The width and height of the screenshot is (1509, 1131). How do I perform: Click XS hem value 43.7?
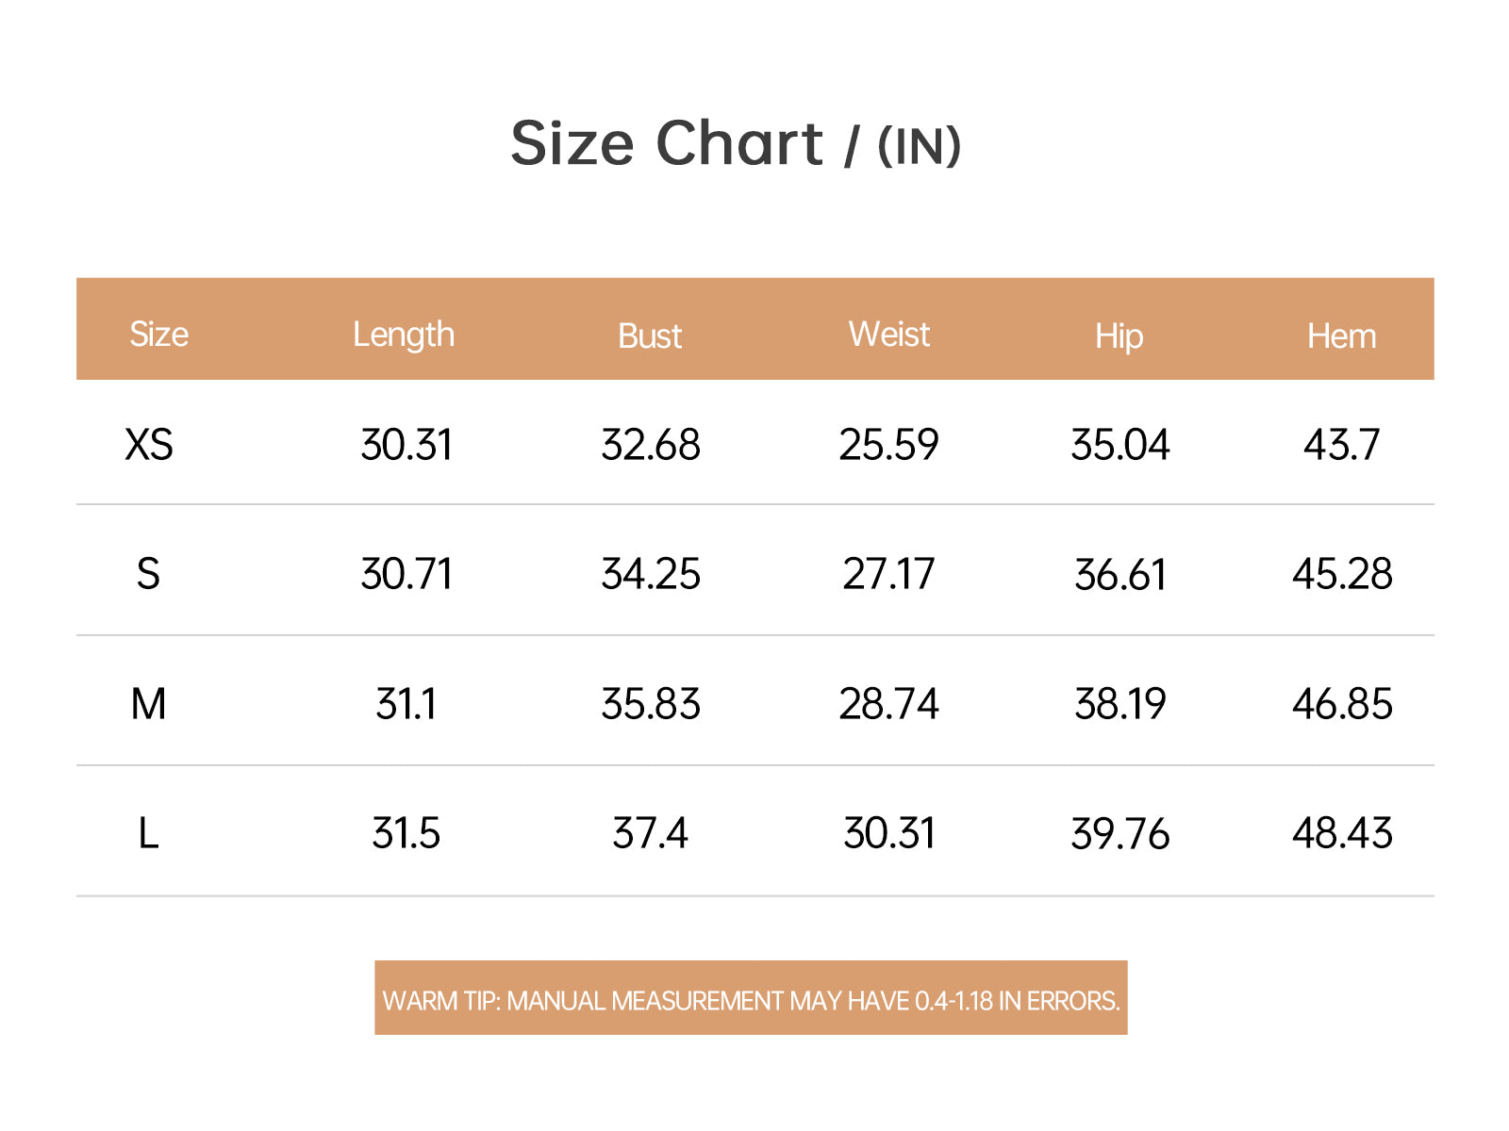pyautogui.click(x=1341, y=444)
